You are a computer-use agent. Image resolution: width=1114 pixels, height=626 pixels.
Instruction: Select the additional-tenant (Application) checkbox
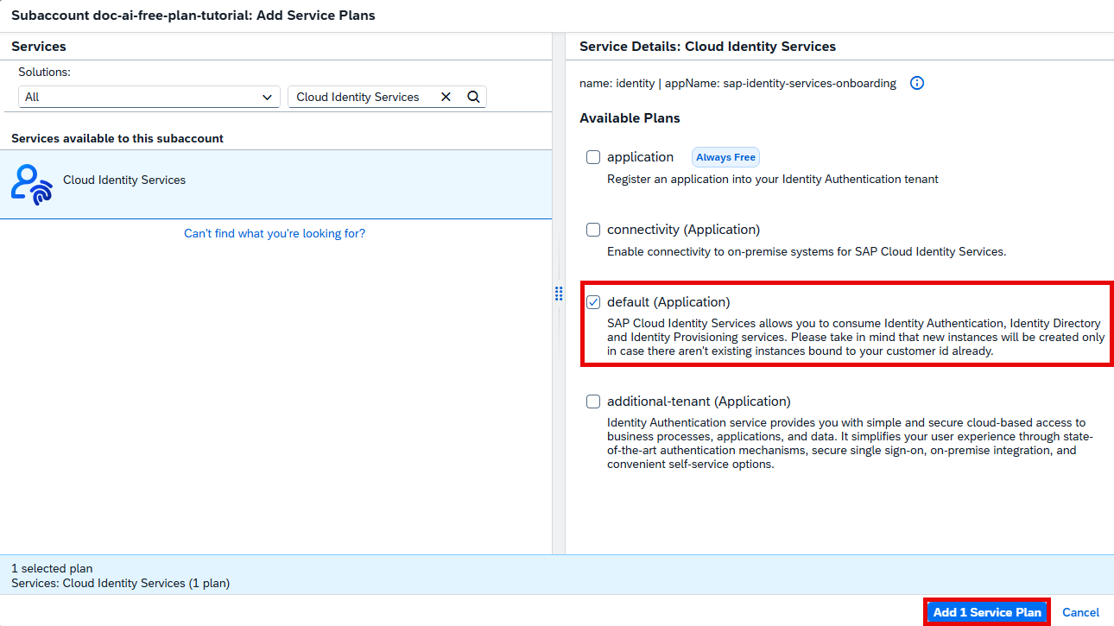coord(593,402)
